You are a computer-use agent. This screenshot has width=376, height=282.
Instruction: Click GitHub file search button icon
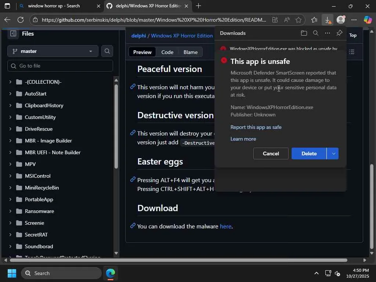pyautogui.click(x=107, y=51)
